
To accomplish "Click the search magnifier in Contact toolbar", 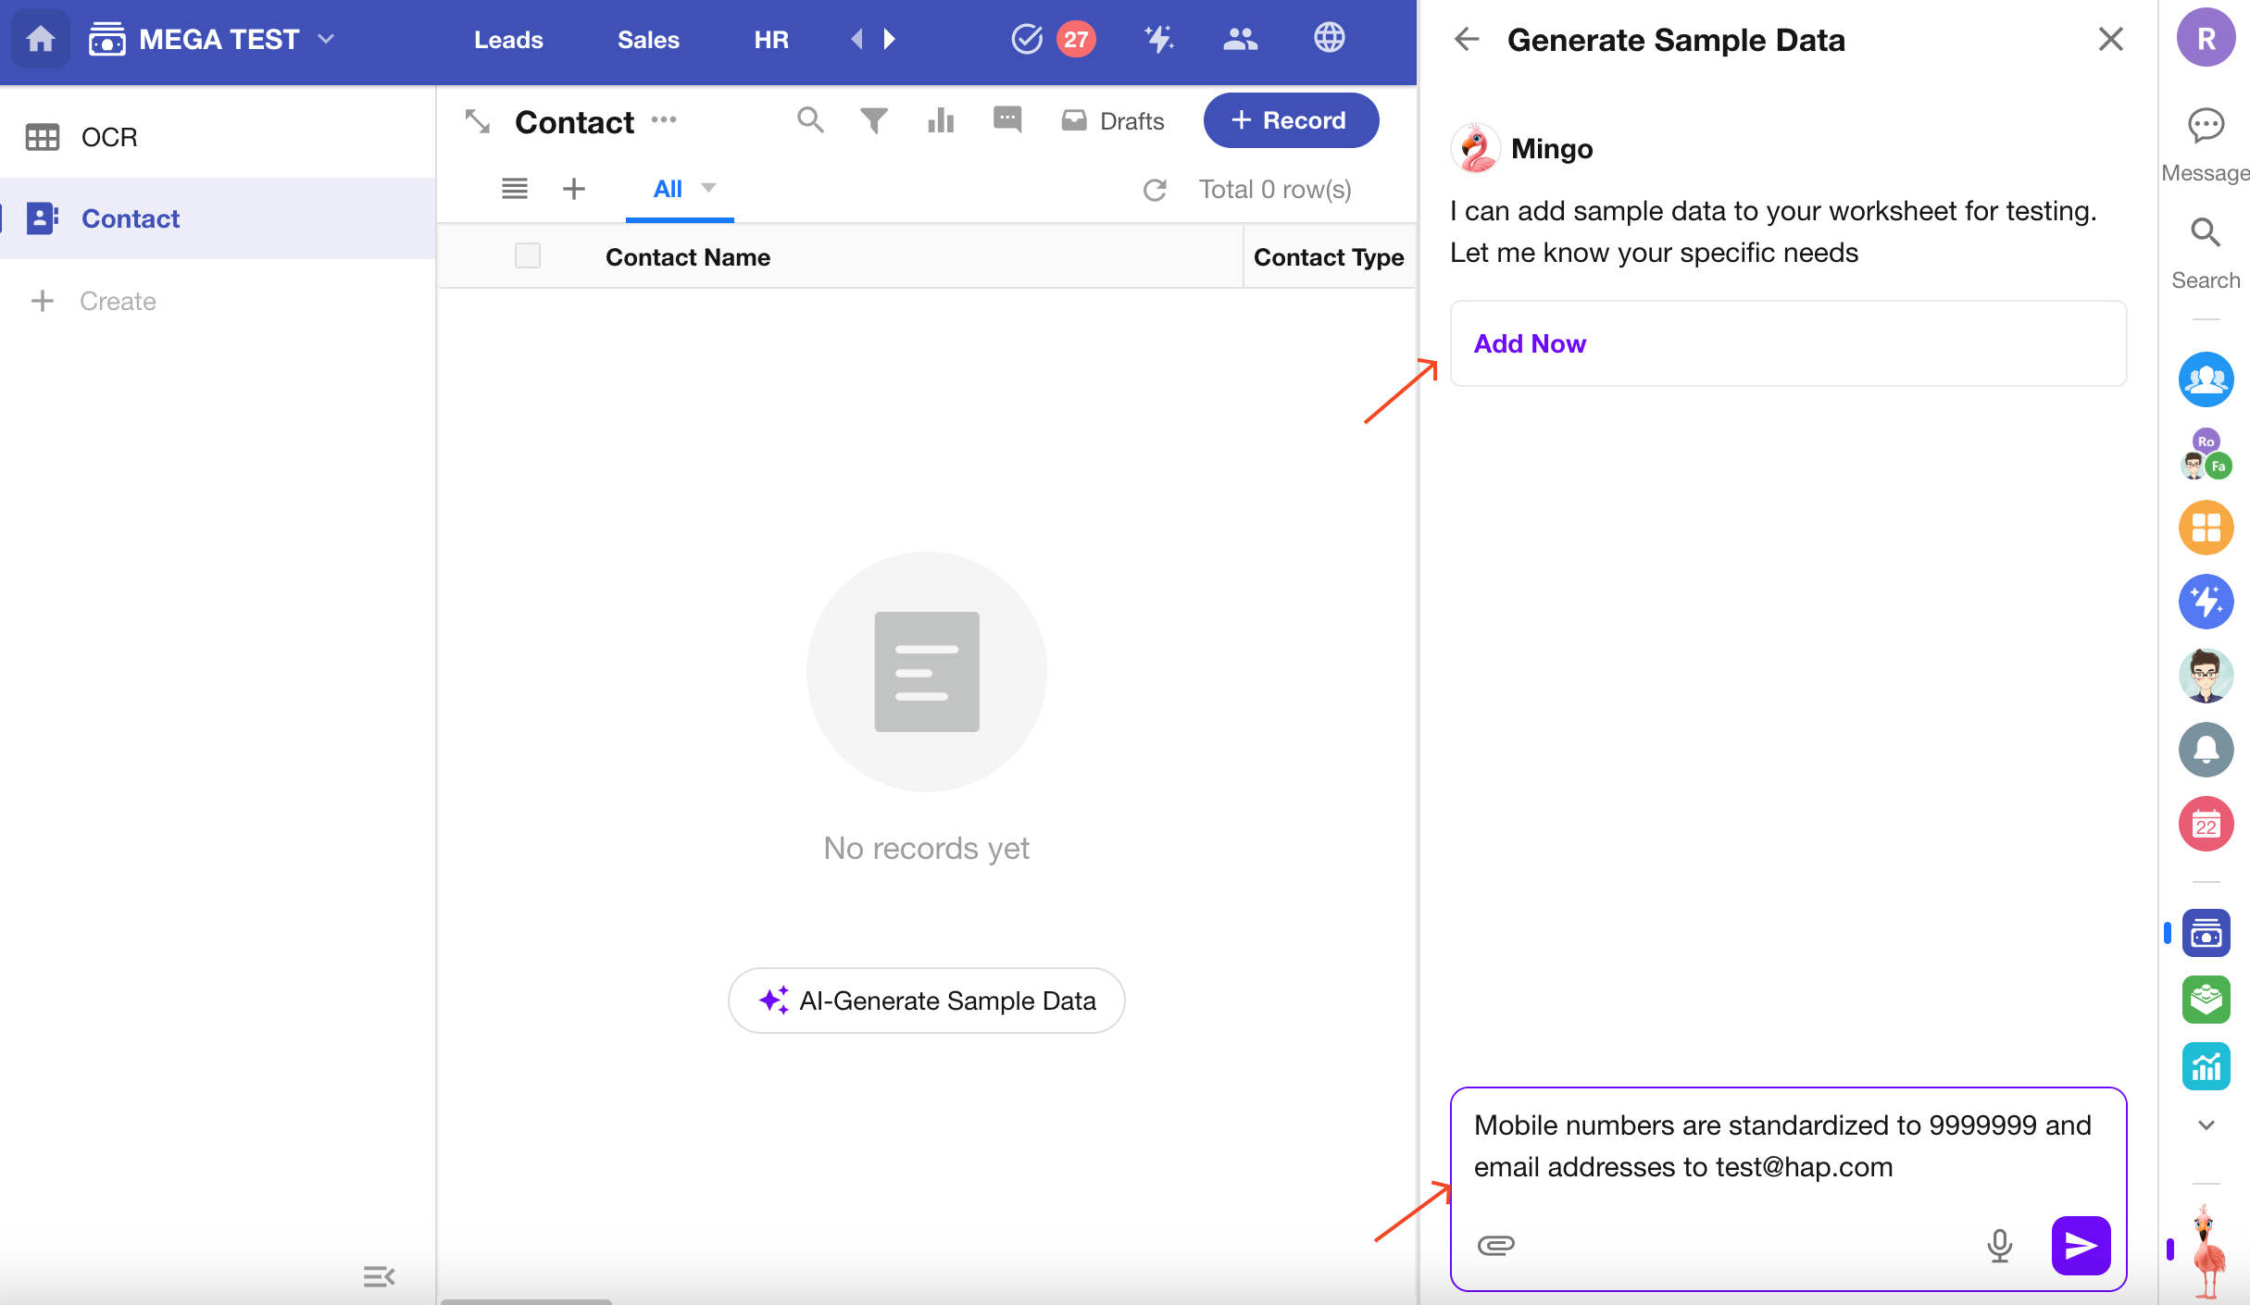I will [x=810, y=120].
